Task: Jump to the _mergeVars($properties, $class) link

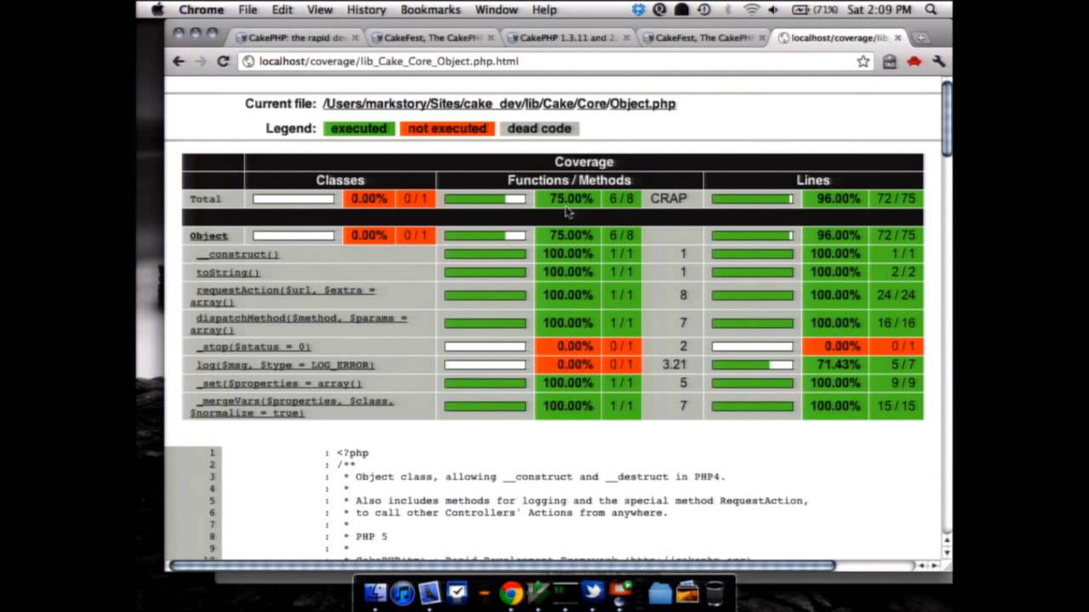Action: tap(292, 406)
